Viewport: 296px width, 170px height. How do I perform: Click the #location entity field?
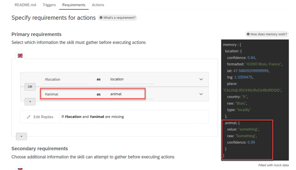(66, 79)
